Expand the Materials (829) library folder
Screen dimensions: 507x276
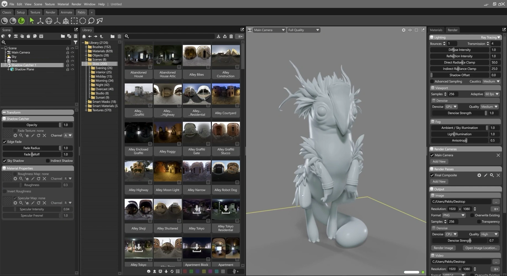point(86,51)
